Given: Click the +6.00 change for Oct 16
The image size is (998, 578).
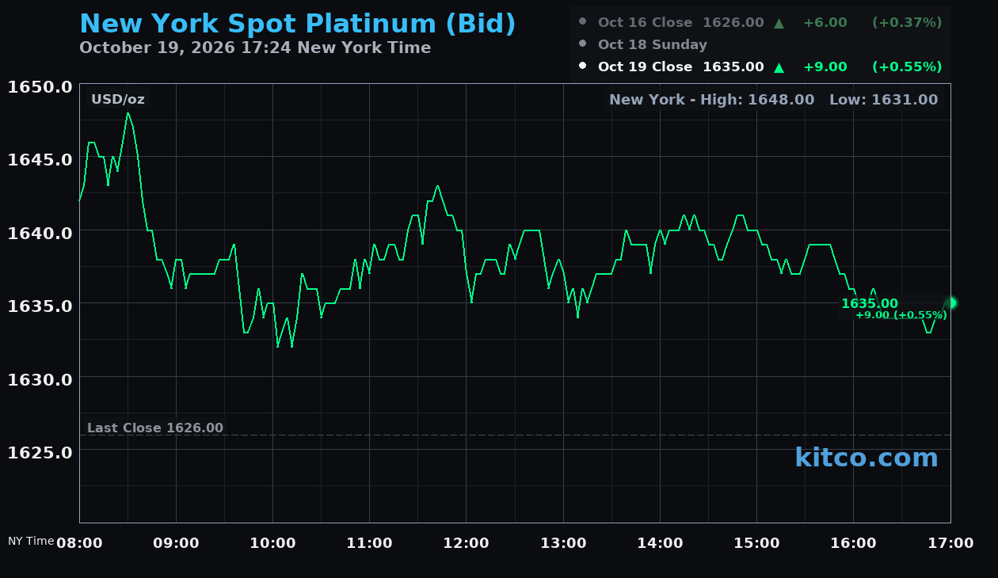Looking at the screenshot, I should [825, 23].
